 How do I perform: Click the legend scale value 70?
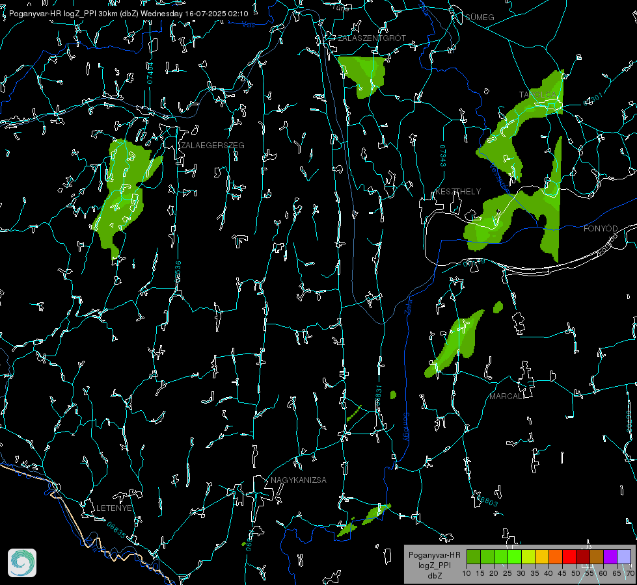(630, 573)
